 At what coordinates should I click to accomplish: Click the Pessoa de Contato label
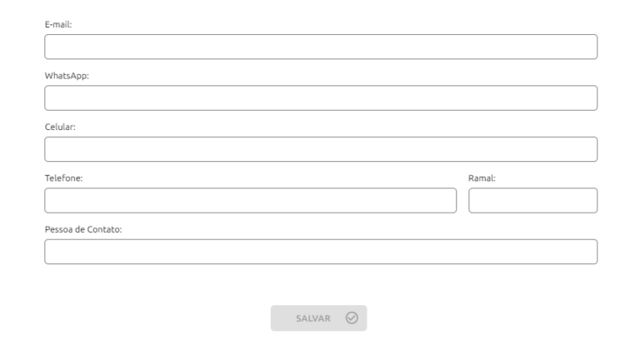(83, 229)
